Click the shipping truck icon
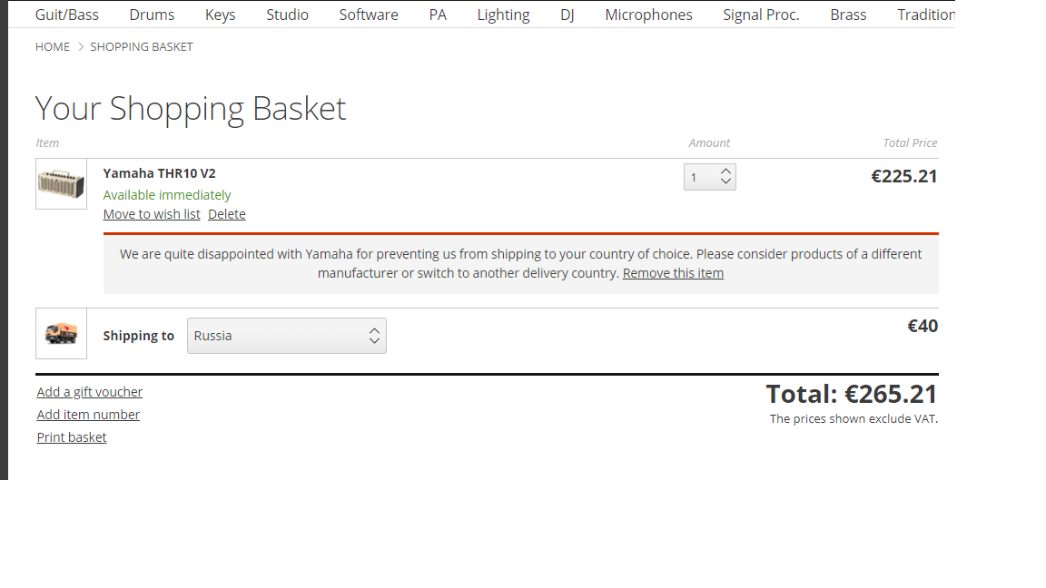Image resolution: width=1046 pixels, height=588 pixels. click(x=62, y=333)
